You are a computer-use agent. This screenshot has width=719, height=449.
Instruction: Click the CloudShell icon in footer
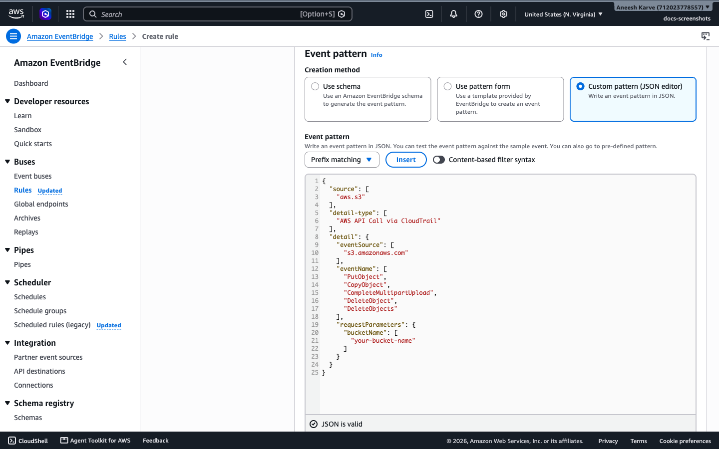tap(12, 441)
